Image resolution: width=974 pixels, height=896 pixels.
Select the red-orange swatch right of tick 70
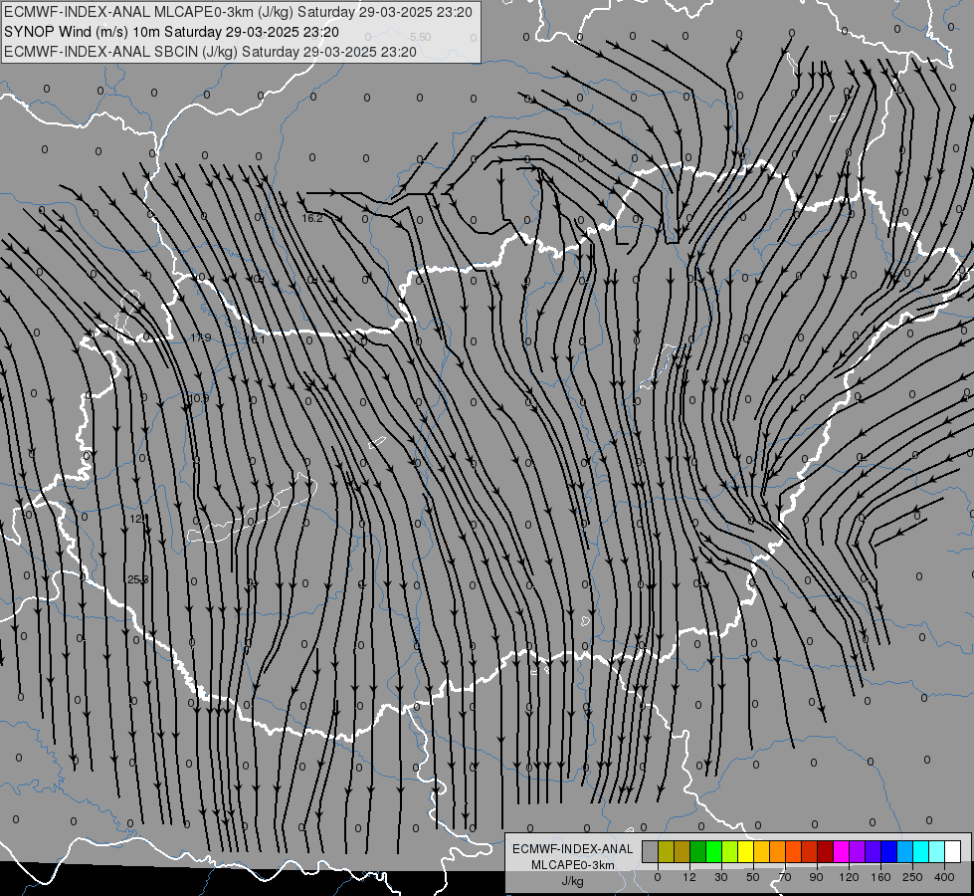point(794,851)
